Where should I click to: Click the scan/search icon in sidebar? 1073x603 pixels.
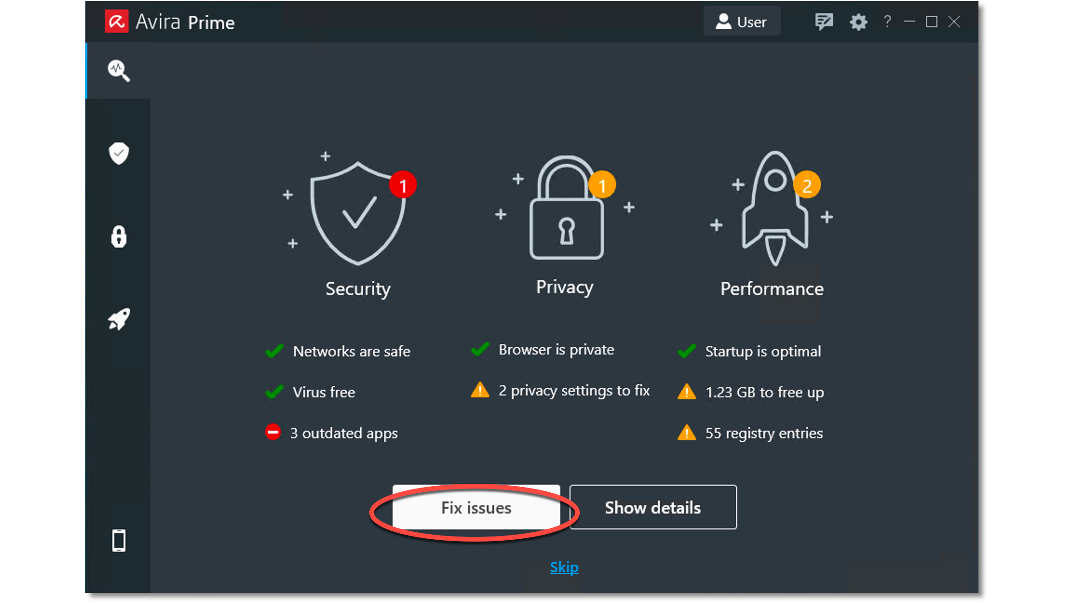[x=119, y=70]
